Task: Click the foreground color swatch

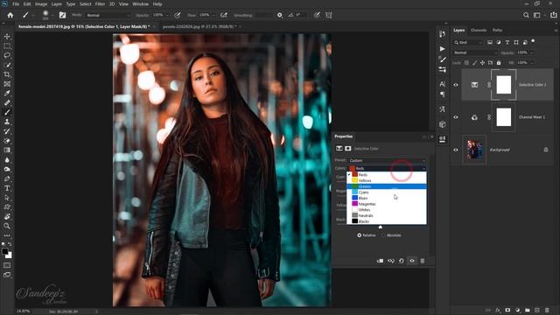Action: coord(5,252)
